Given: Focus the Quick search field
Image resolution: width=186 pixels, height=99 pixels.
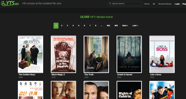Looking at the screenshot, I should [125, 3].
